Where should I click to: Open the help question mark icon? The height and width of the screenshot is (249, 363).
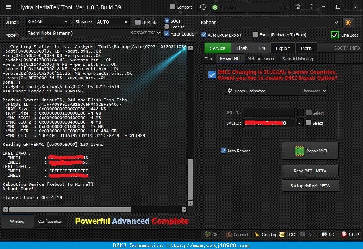click(311, 7)
